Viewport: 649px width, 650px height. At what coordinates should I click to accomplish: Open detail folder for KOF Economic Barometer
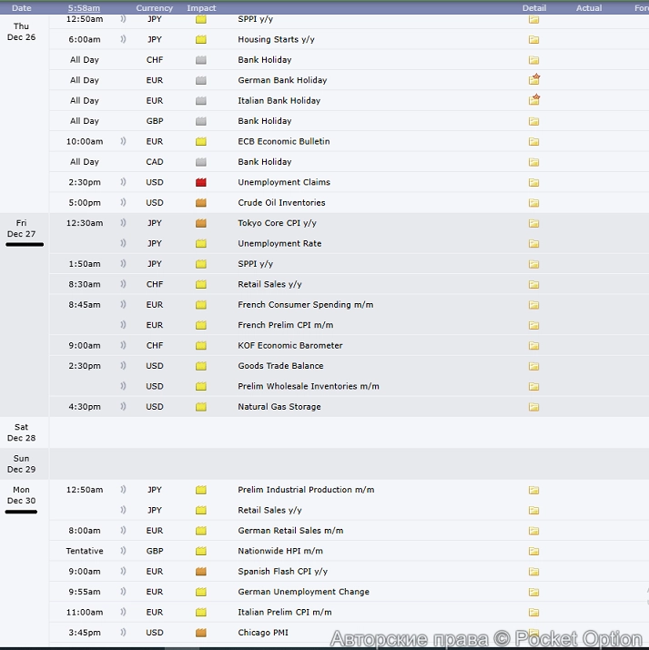click(533, 346)
